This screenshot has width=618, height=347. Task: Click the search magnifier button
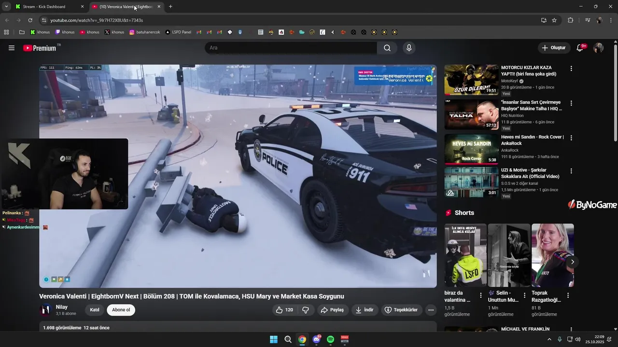coord(387,48)
